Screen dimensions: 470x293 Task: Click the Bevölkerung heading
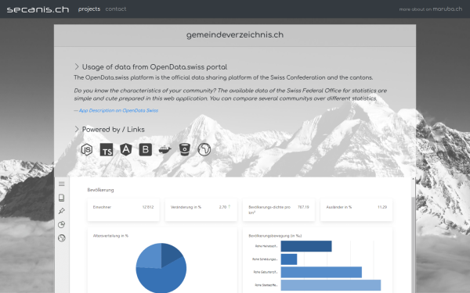100,190
